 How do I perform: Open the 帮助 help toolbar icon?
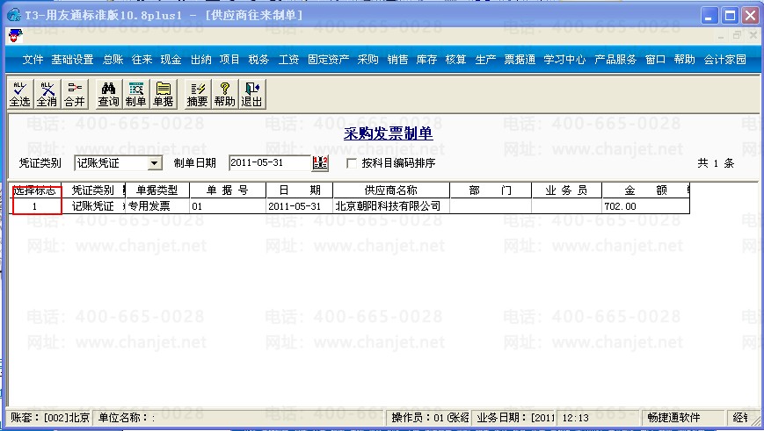click(224, 94)
